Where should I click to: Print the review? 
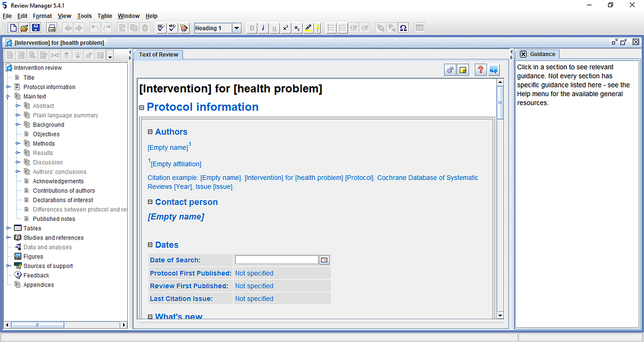50,27
